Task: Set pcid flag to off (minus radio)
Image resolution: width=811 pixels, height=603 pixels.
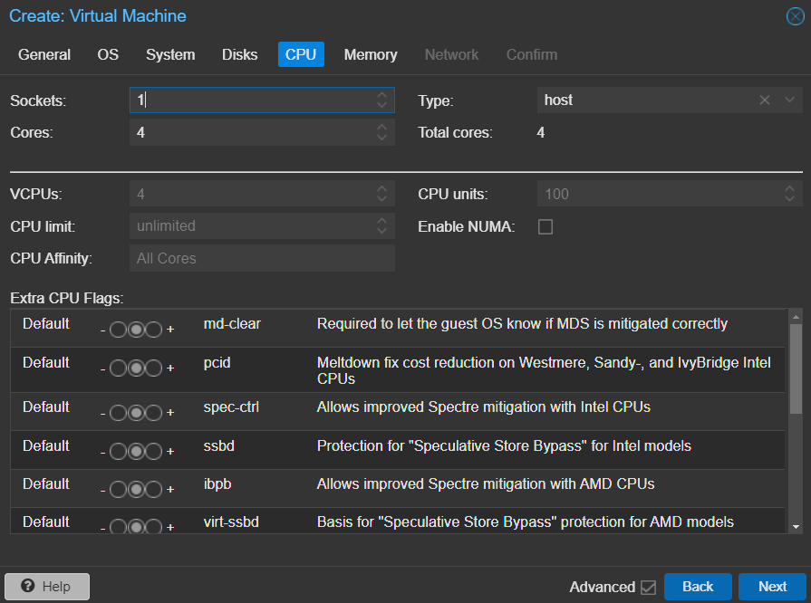Action: point(118,368)
